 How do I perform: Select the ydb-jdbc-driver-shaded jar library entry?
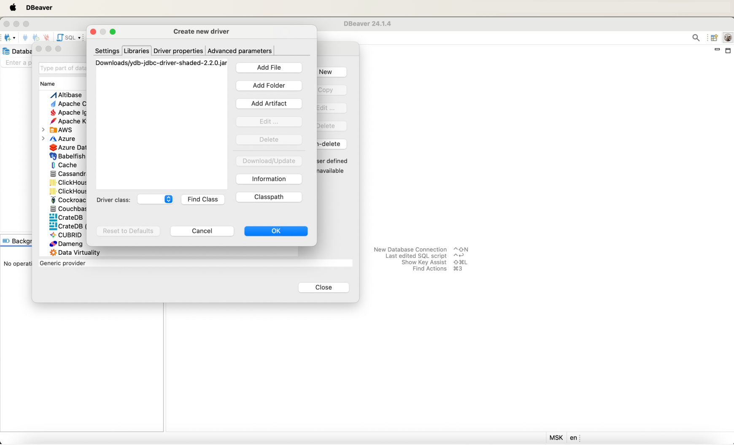pyautogui.click(x=161, y=63)
